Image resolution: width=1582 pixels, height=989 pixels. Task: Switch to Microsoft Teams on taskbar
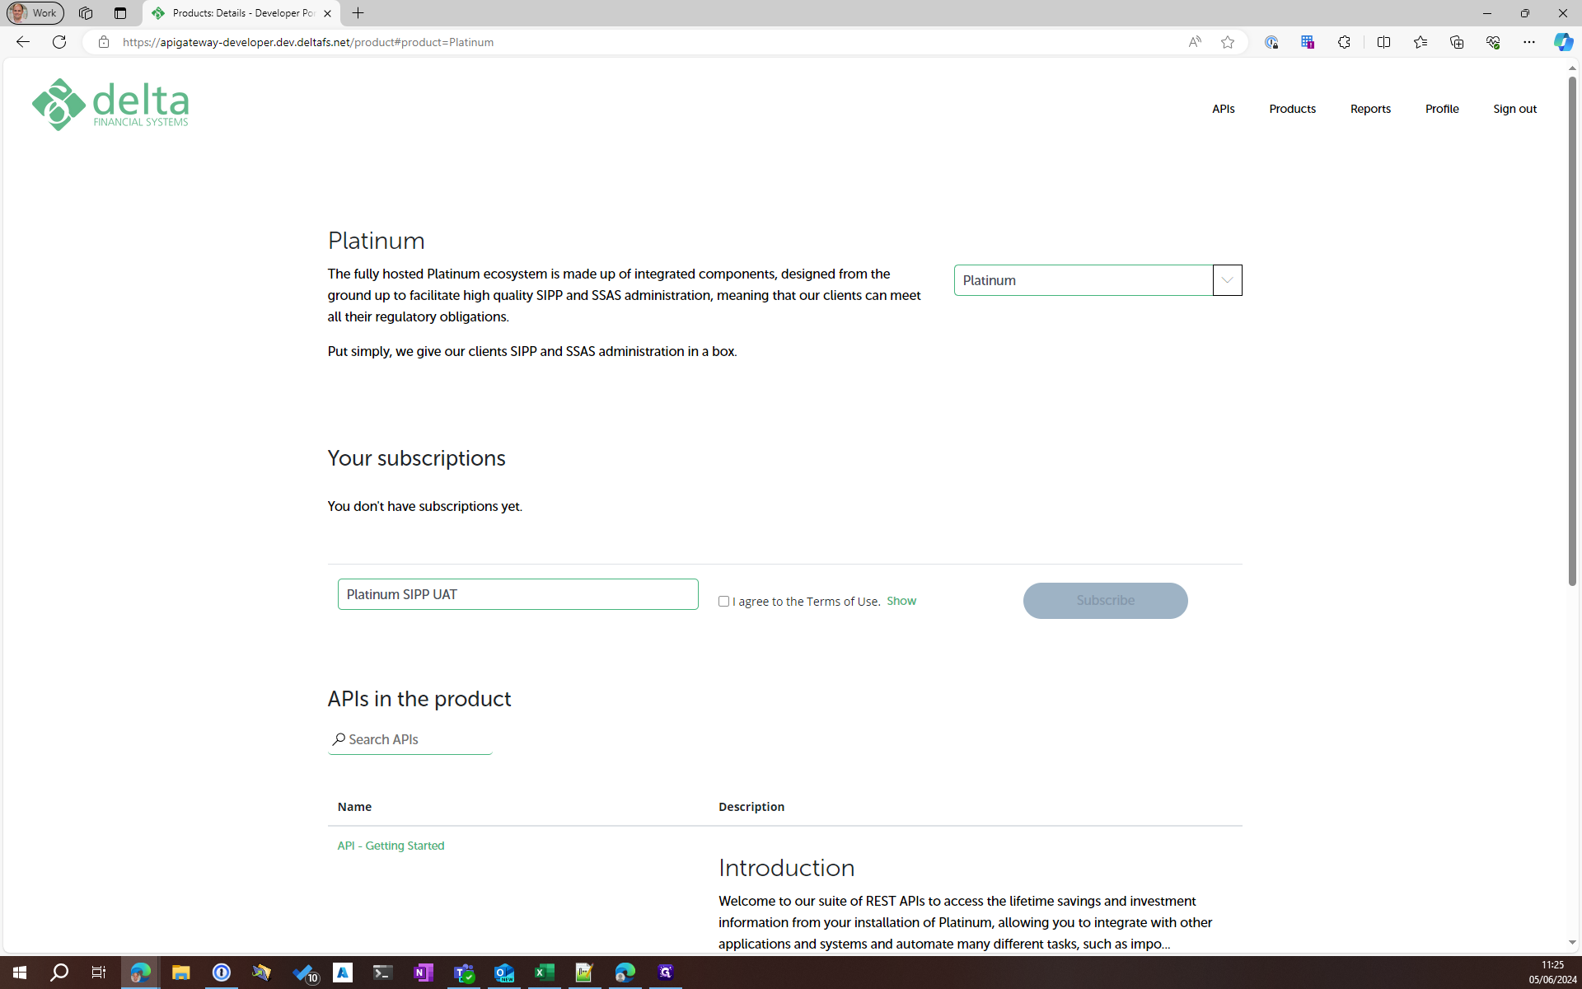tap(463, 973)
